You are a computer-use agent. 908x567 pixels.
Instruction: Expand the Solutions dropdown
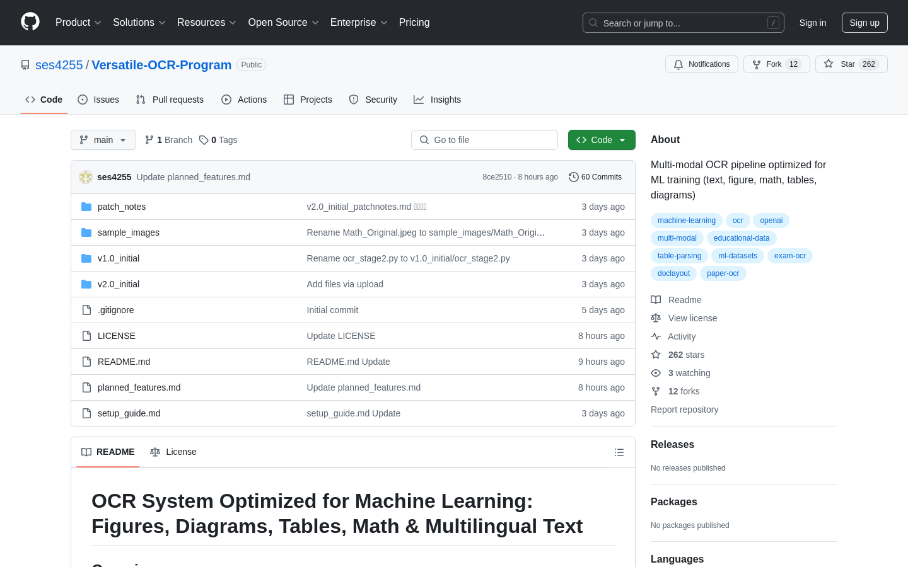139,23
